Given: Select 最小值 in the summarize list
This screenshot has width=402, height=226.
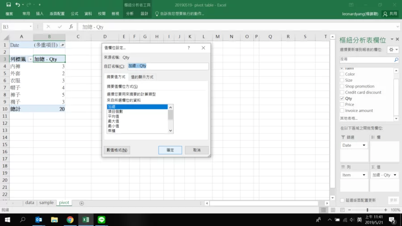Looking at the screenshot, I should [x=137, y=126].
